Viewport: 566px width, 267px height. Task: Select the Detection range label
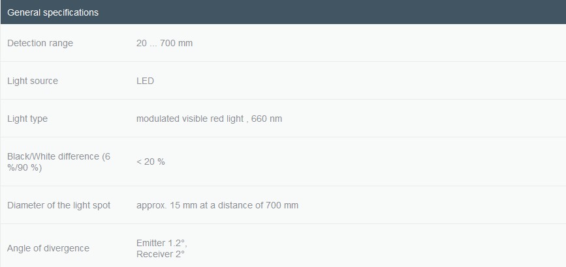[40, 43]
